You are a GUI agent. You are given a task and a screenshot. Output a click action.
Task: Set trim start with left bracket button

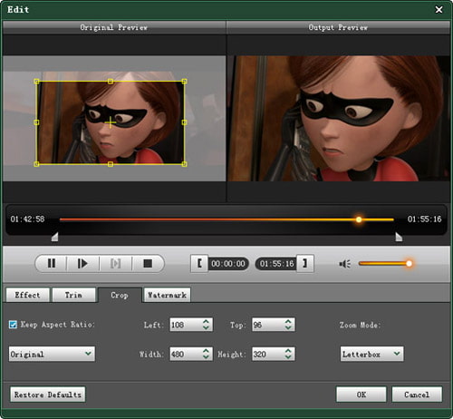click(x=199, y=263)
